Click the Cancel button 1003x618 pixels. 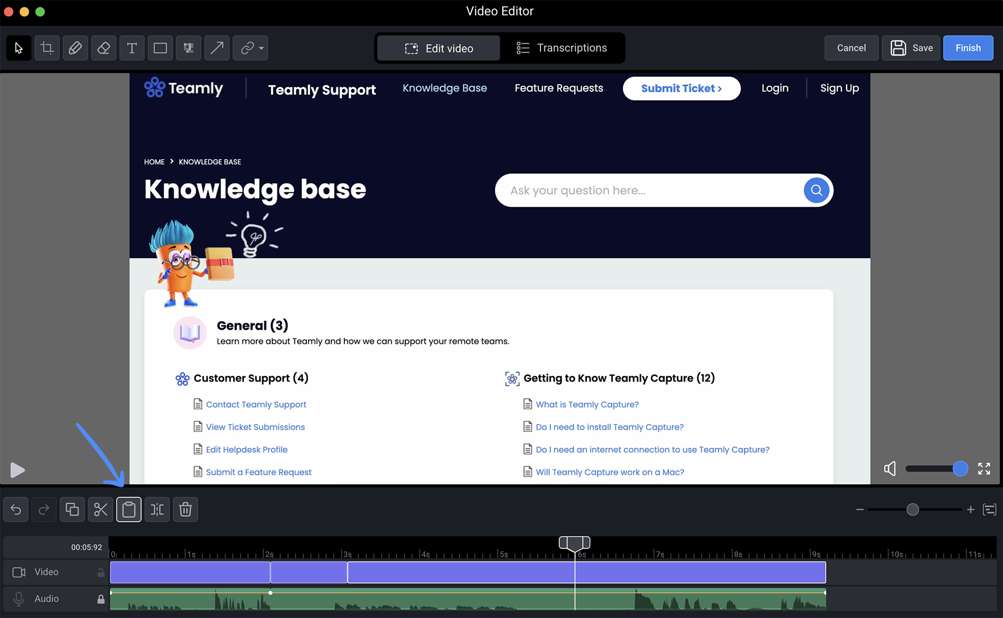(851, 48)
